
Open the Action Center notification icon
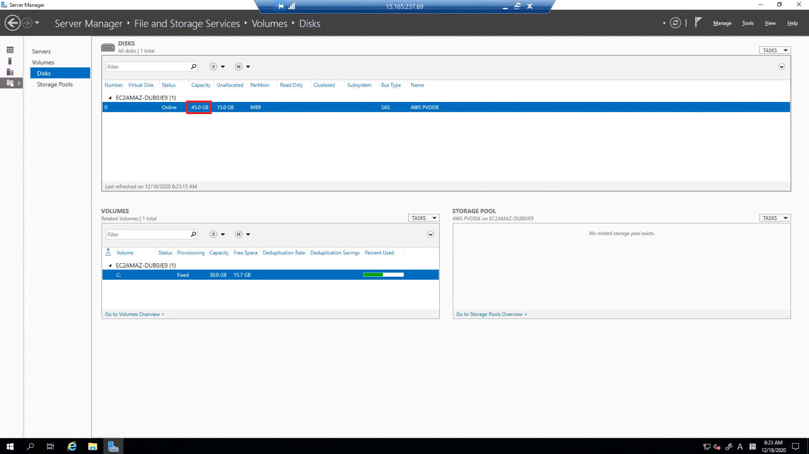(795, 447)
